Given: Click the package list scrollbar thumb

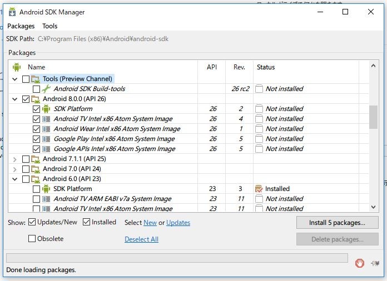Looking at the screenshot, I should pyautogui.click(x=373, y=117).
